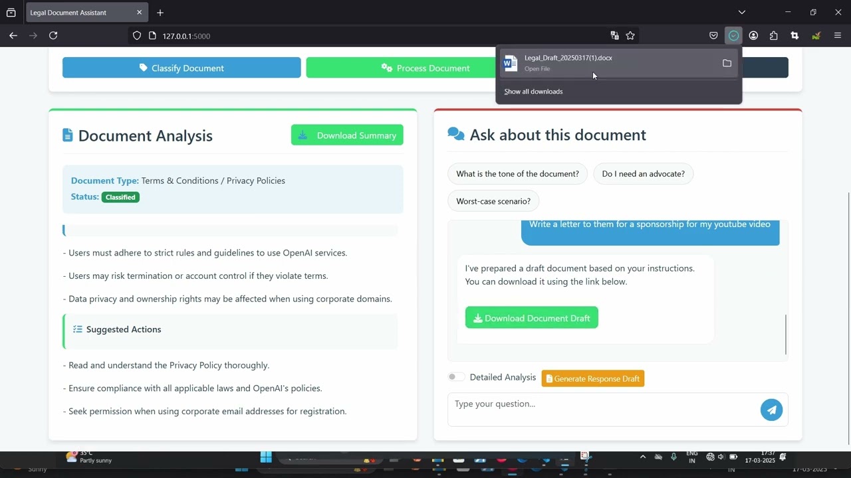
Task: Click the chat panel scrollbar
Action: click(786, 334)
